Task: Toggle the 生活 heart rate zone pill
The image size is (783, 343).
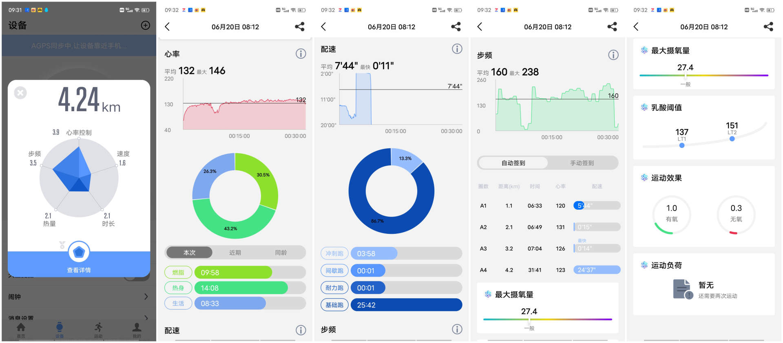Action: pyautogui.click(x=178, y=303)
